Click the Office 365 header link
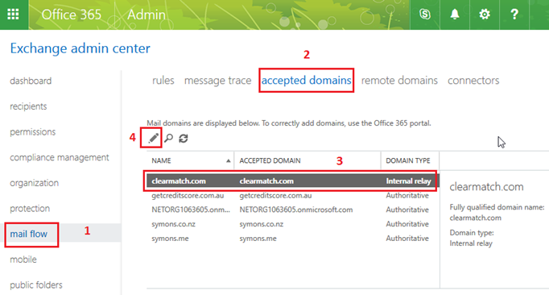The image size is (549, 295). coord(72,15)
